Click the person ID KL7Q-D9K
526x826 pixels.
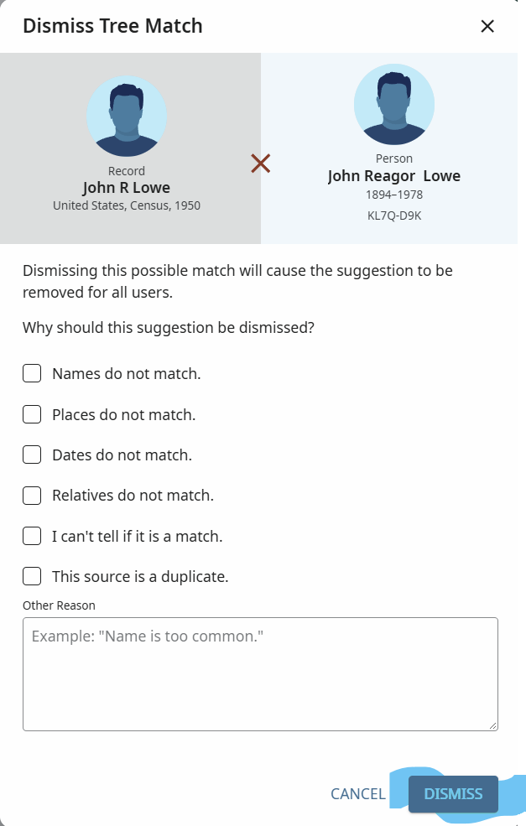[394, 216]
